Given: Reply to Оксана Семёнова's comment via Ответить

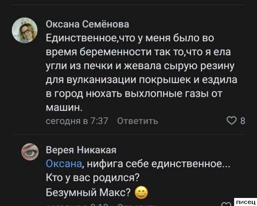Looking at the screenshot, I should coord(137,121).
